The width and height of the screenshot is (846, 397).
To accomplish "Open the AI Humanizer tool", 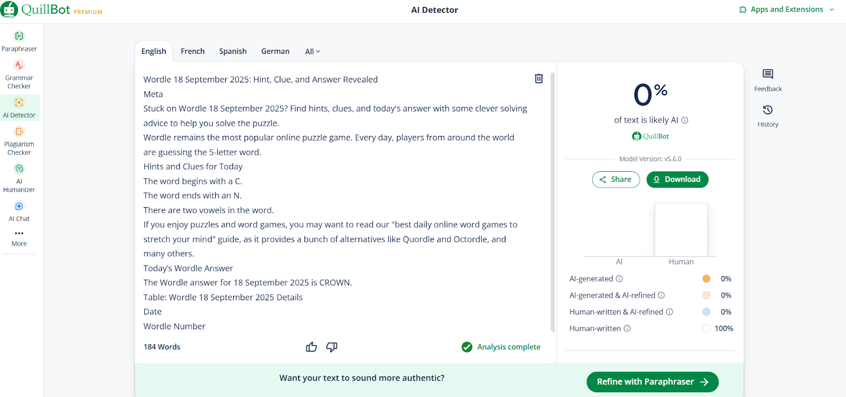I will [x=19, y=178].
